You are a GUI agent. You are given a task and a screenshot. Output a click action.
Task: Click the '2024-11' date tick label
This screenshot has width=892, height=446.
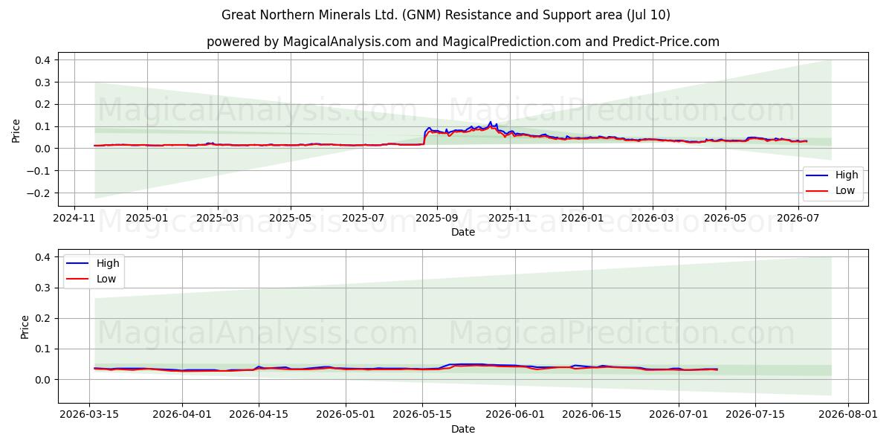pyautogui.click(x=74, y=219)
